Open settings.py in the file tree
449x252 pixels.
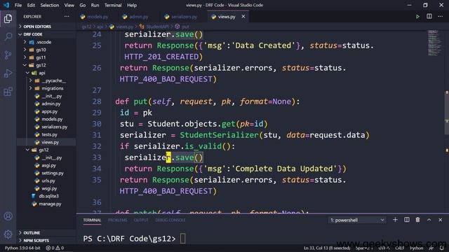tap(53, 173)
